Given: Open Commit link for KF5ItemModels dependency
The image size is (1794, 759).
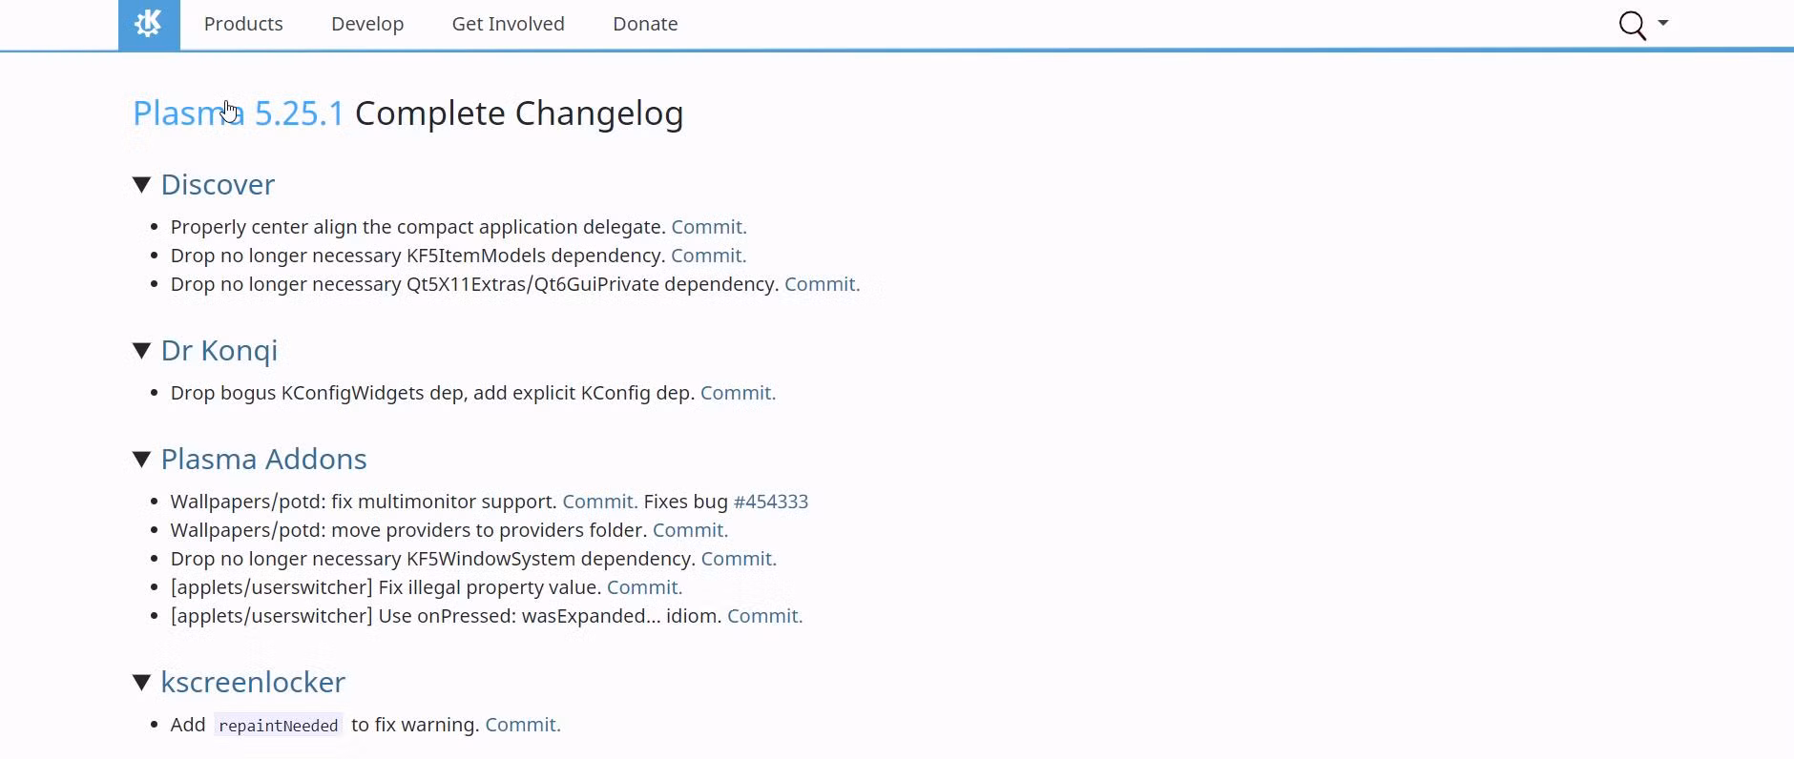Looking at the screenshot, I should pyautogui.click(x=709, y=256).
